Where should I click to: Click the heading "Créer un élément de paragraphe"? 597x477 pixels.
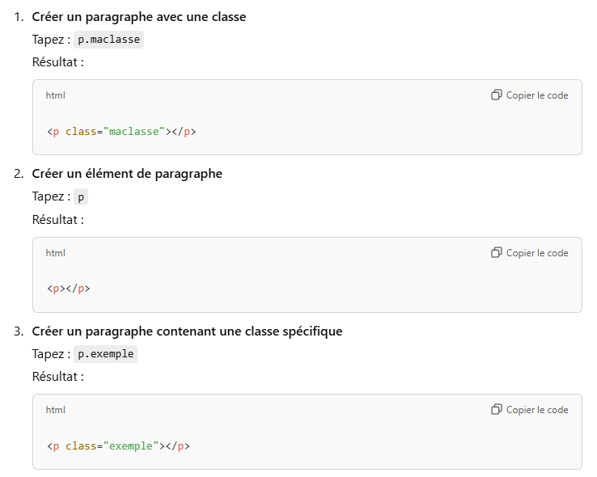pos(127,174)
